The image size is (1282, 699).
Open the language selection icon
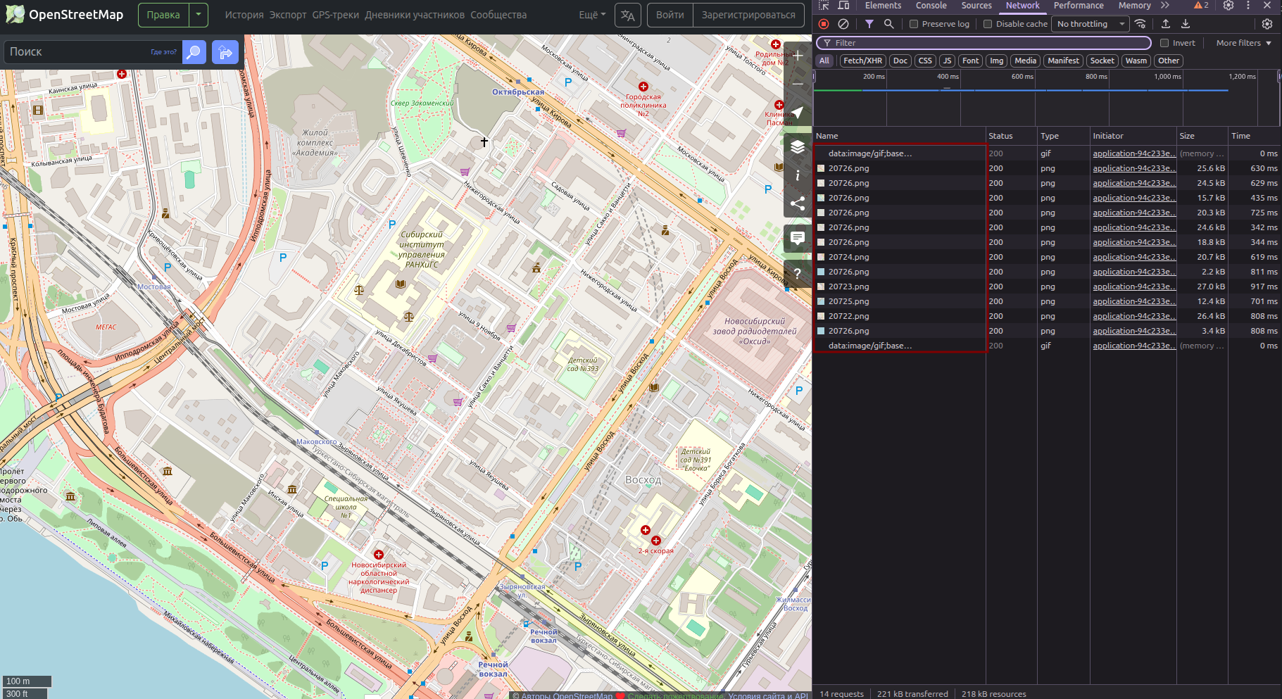(627, 15)
